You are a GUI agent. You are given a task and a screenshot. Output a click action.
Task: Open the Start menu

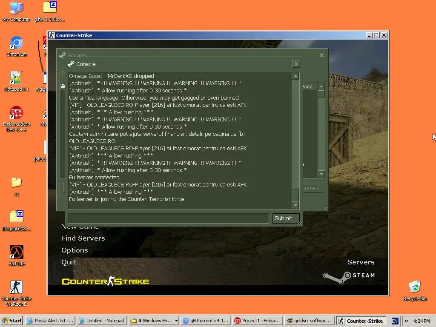12,321
